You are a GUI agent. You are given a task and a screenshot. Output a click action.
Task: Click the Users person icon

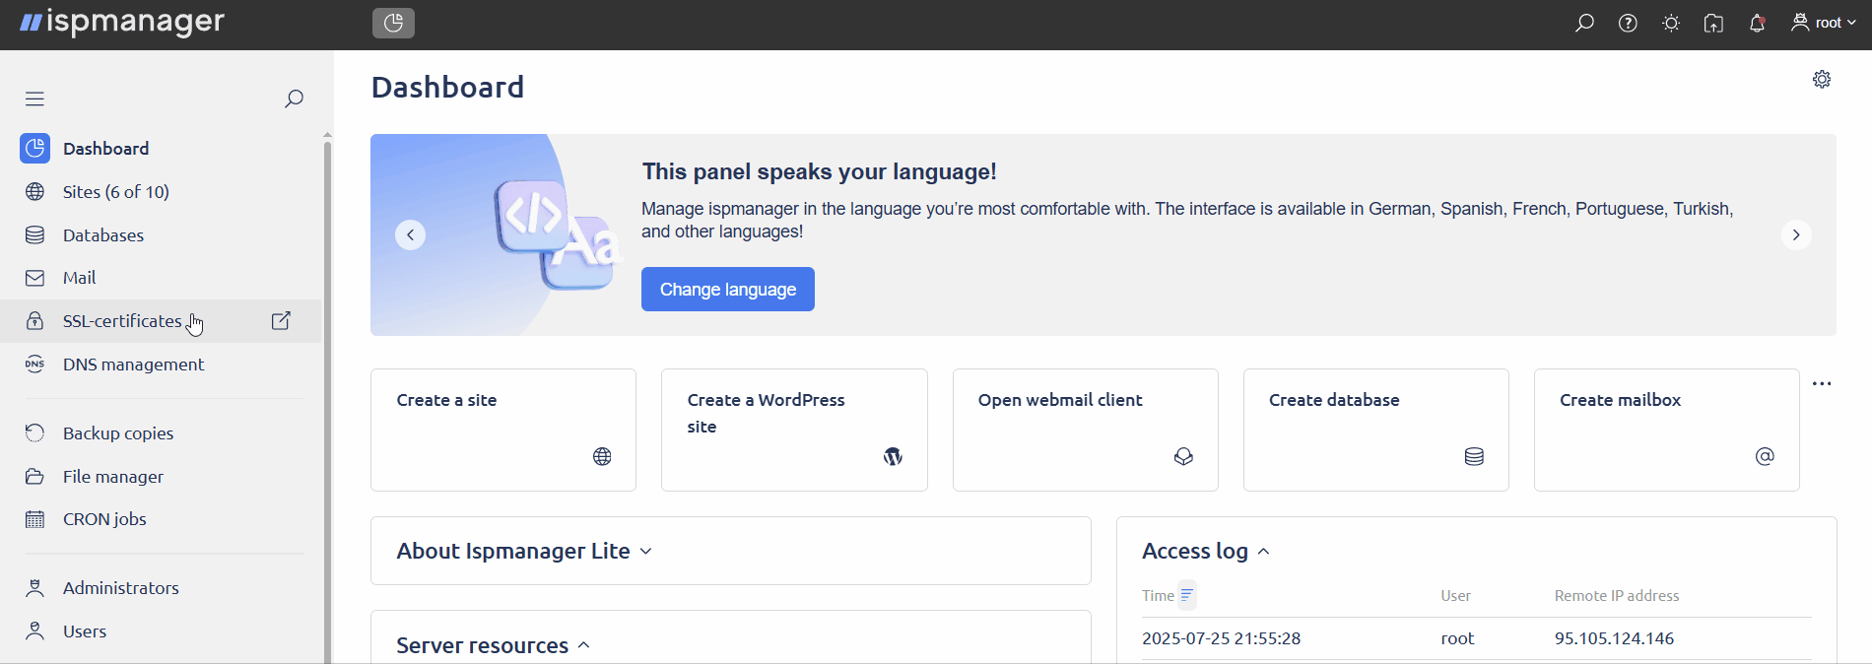point(34,631)
